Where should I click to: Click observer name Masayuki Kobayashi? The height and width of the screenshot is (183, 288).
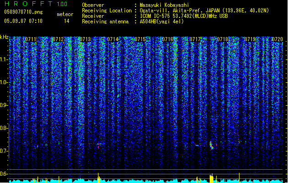[164, 5]
